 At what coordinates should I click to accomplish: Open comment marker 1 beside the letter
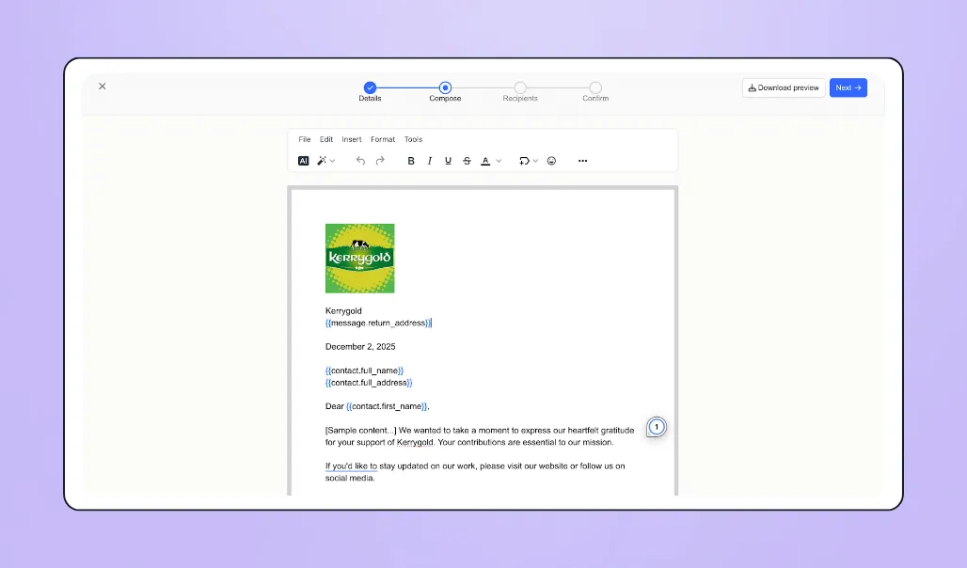(656, 427)
